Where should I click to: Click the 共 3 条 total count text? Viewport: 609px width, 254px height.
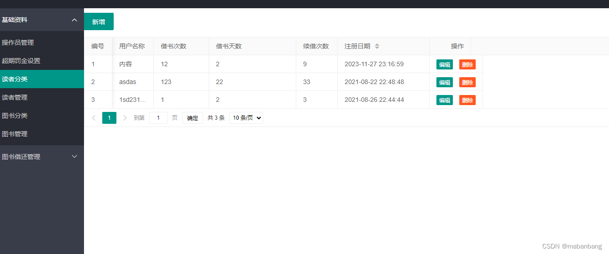216,118
